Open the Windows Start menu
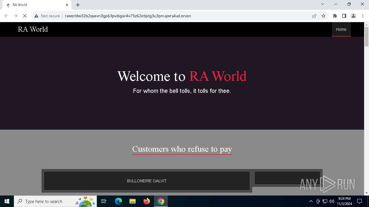The image size is (369, 207). pyautogui.click(x=7, y=201)
